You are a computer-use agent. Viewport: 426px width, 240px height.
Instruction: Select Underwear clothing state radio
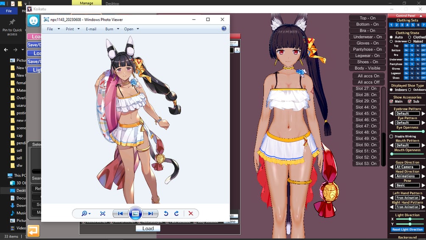click(391, 41)
